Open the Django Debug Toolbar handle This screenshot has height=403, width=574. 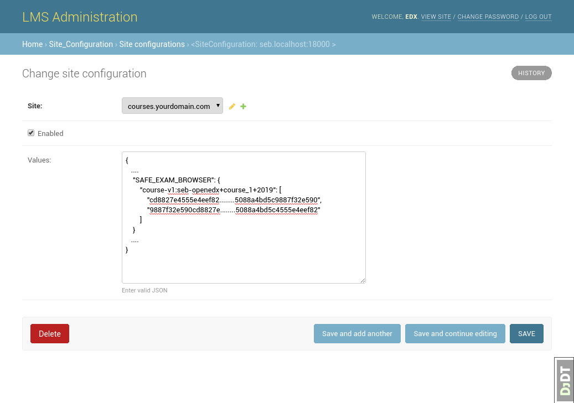point(564,380)
